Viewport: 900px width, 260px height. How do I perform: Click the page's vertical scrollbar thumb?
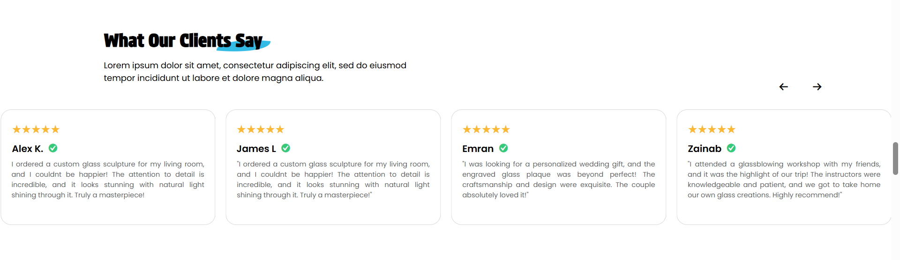coord(895,159)
